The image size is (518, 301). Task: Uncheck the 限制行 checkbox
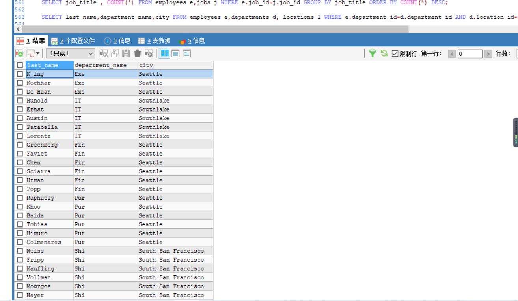tap(395, 53)
